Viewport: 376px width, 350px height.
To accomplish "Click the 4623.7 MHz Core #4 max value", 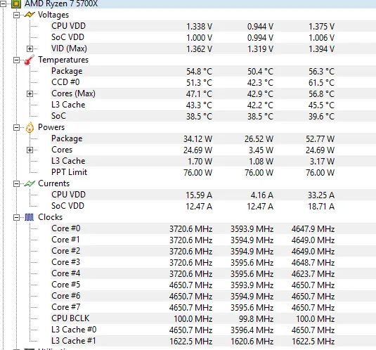I will [313, 274].
